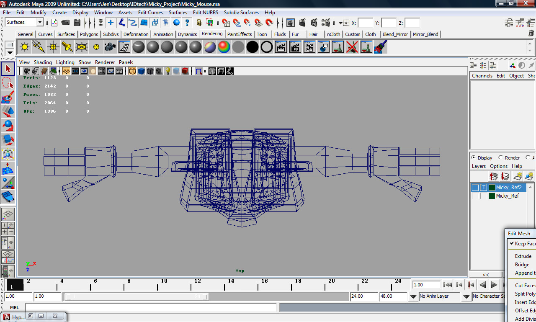Create an area light from the shelf
The width and height of the screenshot is (536, 322).
pos(82,47)
